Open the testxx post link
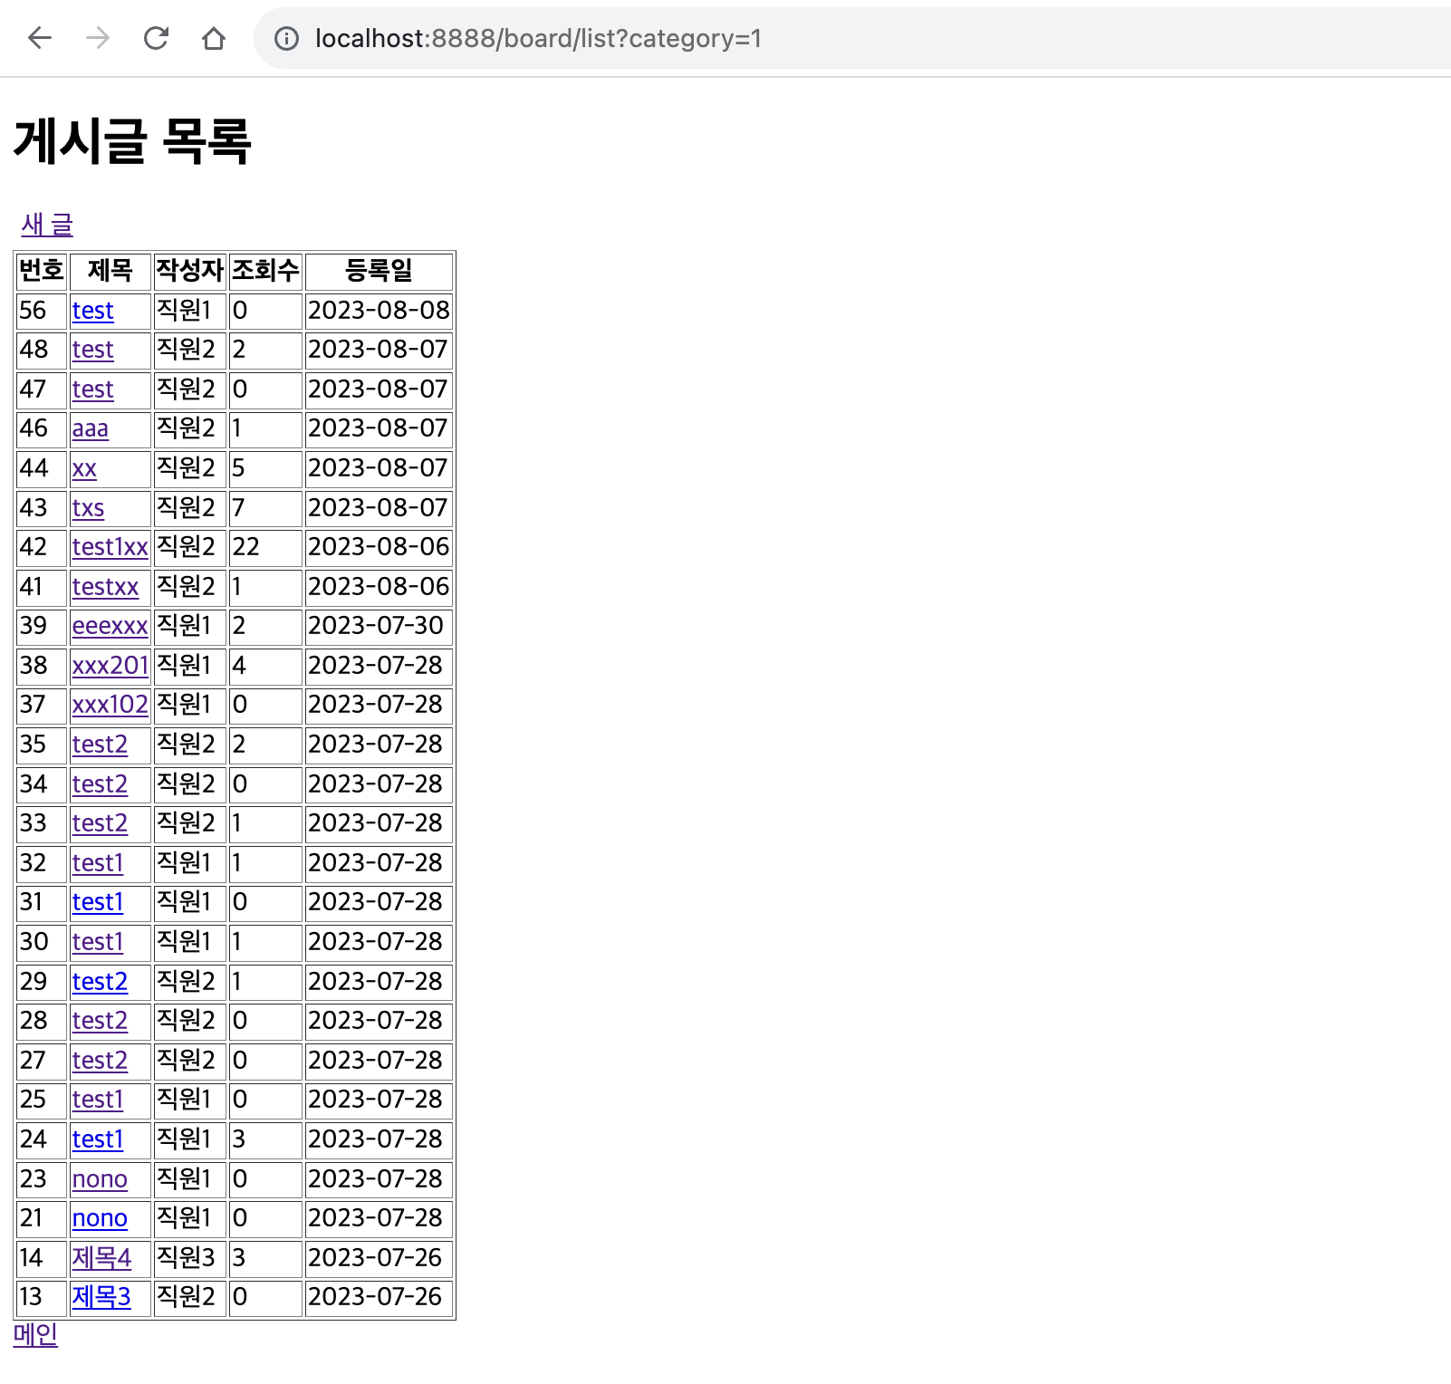This screenshot has width=1451, height=1384. coord(105,587)
